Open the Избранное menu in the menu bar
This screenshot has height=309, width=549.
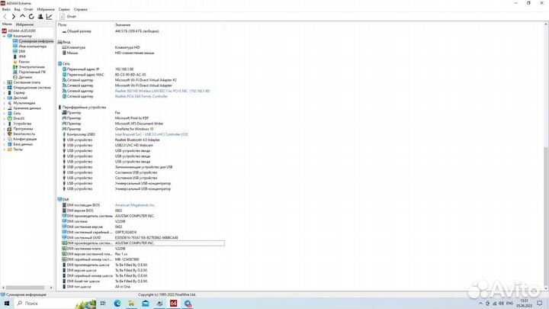tap(46, 9)
